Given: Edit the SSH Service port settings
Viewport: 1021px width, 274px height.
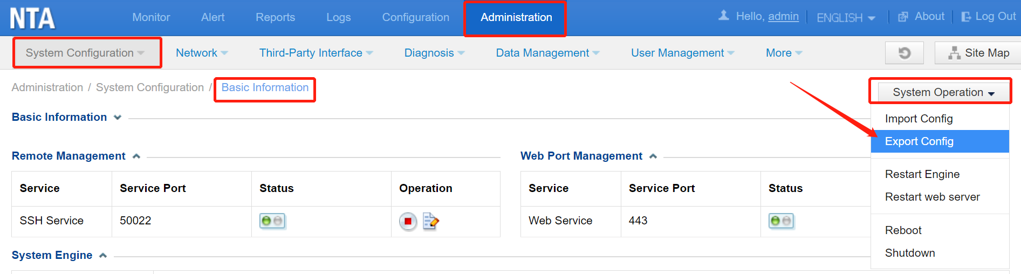Looking at the screenshot, I should point(430,221).
